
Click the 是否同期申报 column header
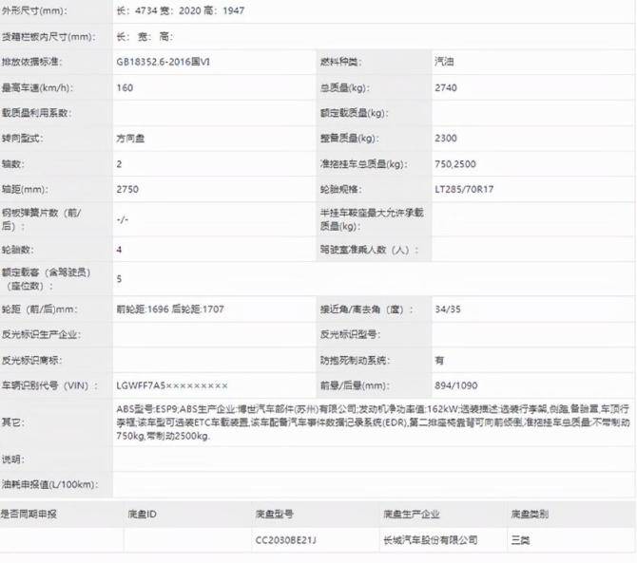29,515
